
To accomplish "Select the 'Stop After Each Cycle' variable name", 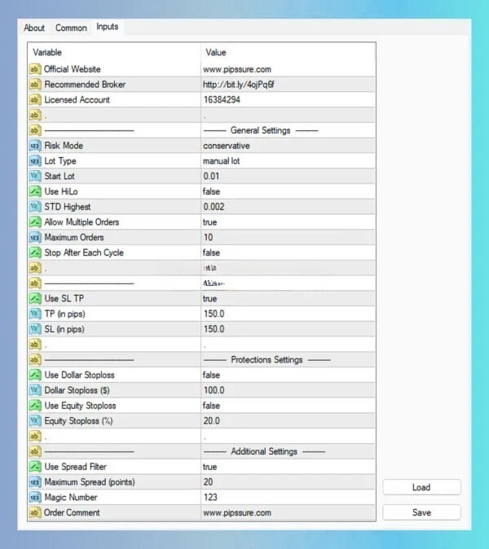I will pos(84,253).
